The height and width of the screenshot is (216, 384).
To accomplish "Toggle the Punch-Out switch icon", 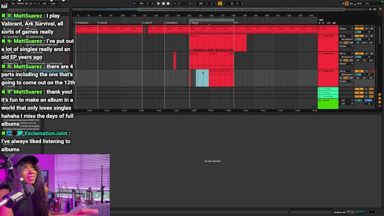I will (x=225, y=4).
